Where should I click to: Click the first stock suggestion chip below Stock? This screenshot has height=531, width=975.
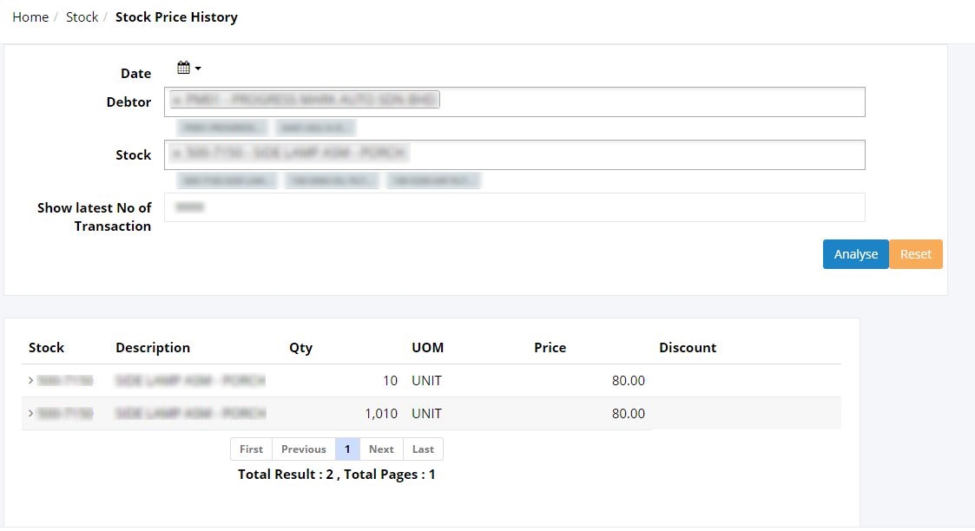coord(227,180)
